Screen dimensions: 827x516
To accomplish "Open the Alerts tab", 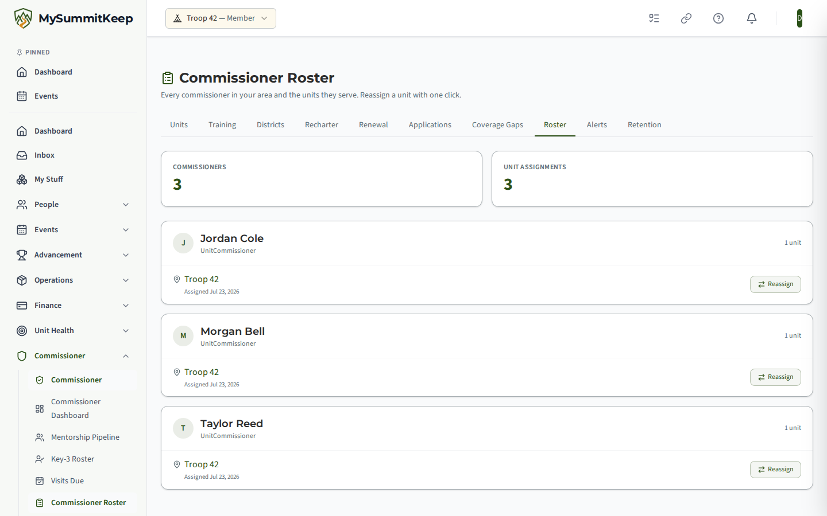I will click(x=597, y=125).
